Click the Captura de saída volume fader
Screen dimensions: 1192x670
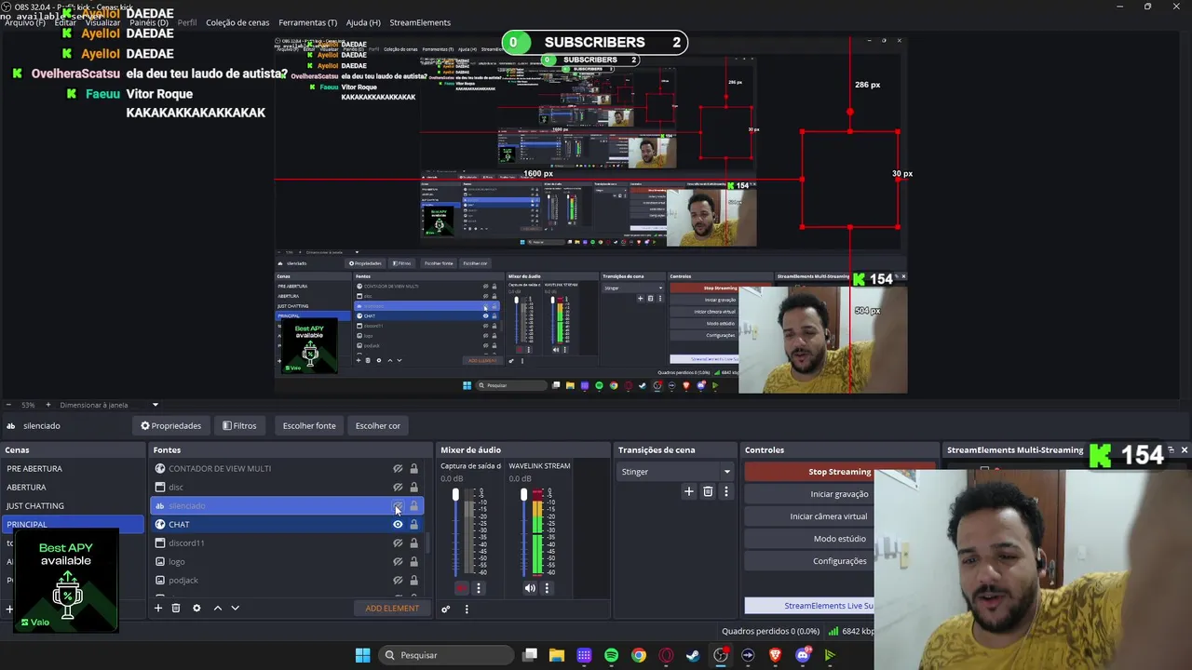[455, 495]
